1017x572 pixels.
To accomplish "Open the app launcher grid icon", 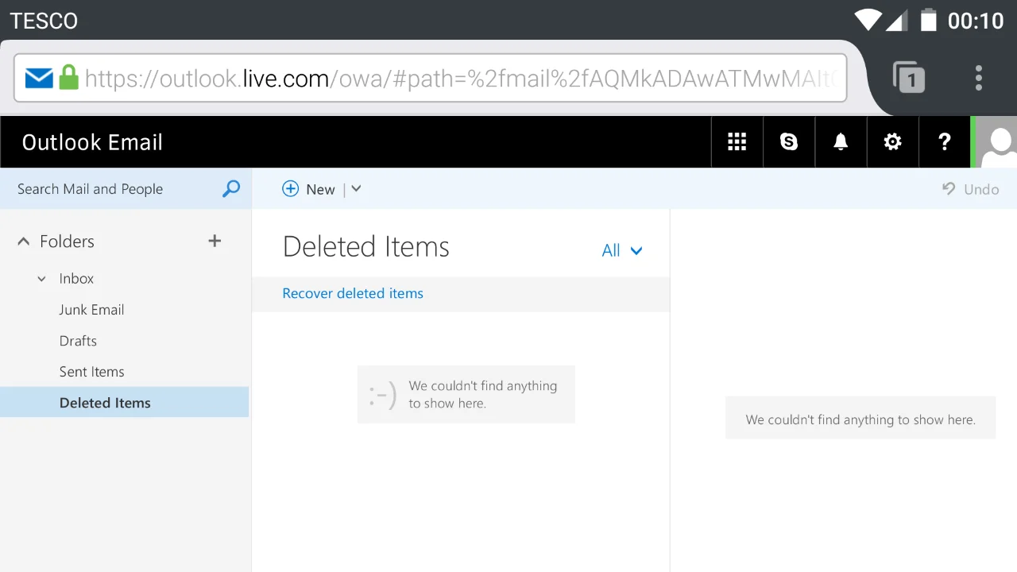I will tap(737, 142).
